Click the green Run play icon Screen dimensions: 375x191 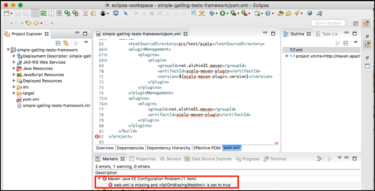coord(222,13)
